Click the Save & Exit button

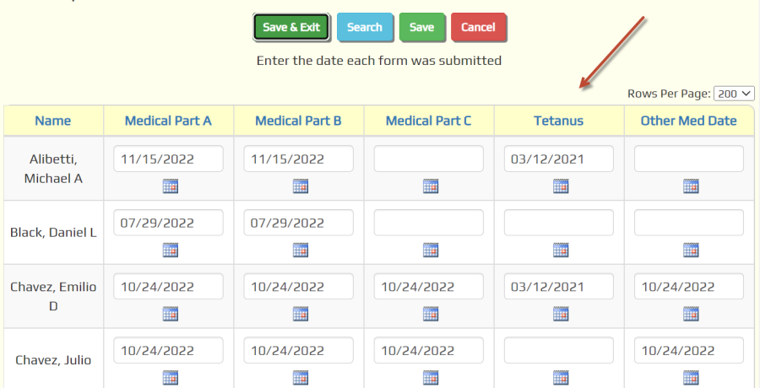point(291,27)
